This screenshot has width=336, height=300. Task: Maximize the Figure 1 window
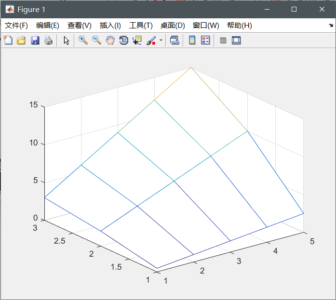pyautogui.click(x=294, y=9)
